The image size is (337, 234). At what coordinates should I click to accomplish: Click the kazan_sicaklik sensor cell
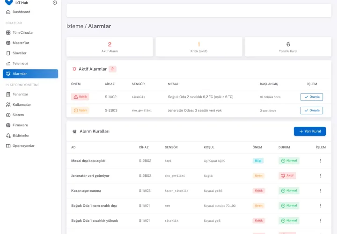176,191
